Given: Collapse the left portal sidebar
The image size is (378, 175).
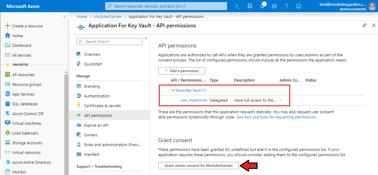Looking at the screenshot, I should (x=65, y=16).
